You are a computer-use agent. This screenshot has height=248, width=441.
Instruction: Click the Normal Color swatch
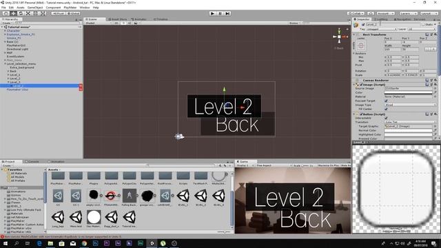[408, 130]
